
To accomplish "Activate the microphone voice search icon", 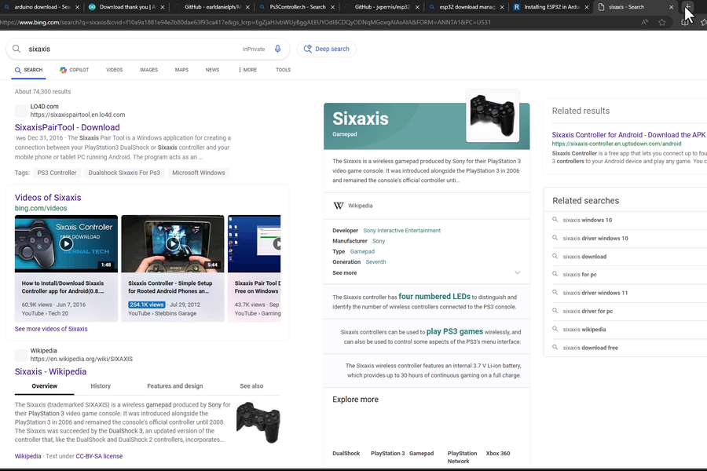I will [278, 49].
